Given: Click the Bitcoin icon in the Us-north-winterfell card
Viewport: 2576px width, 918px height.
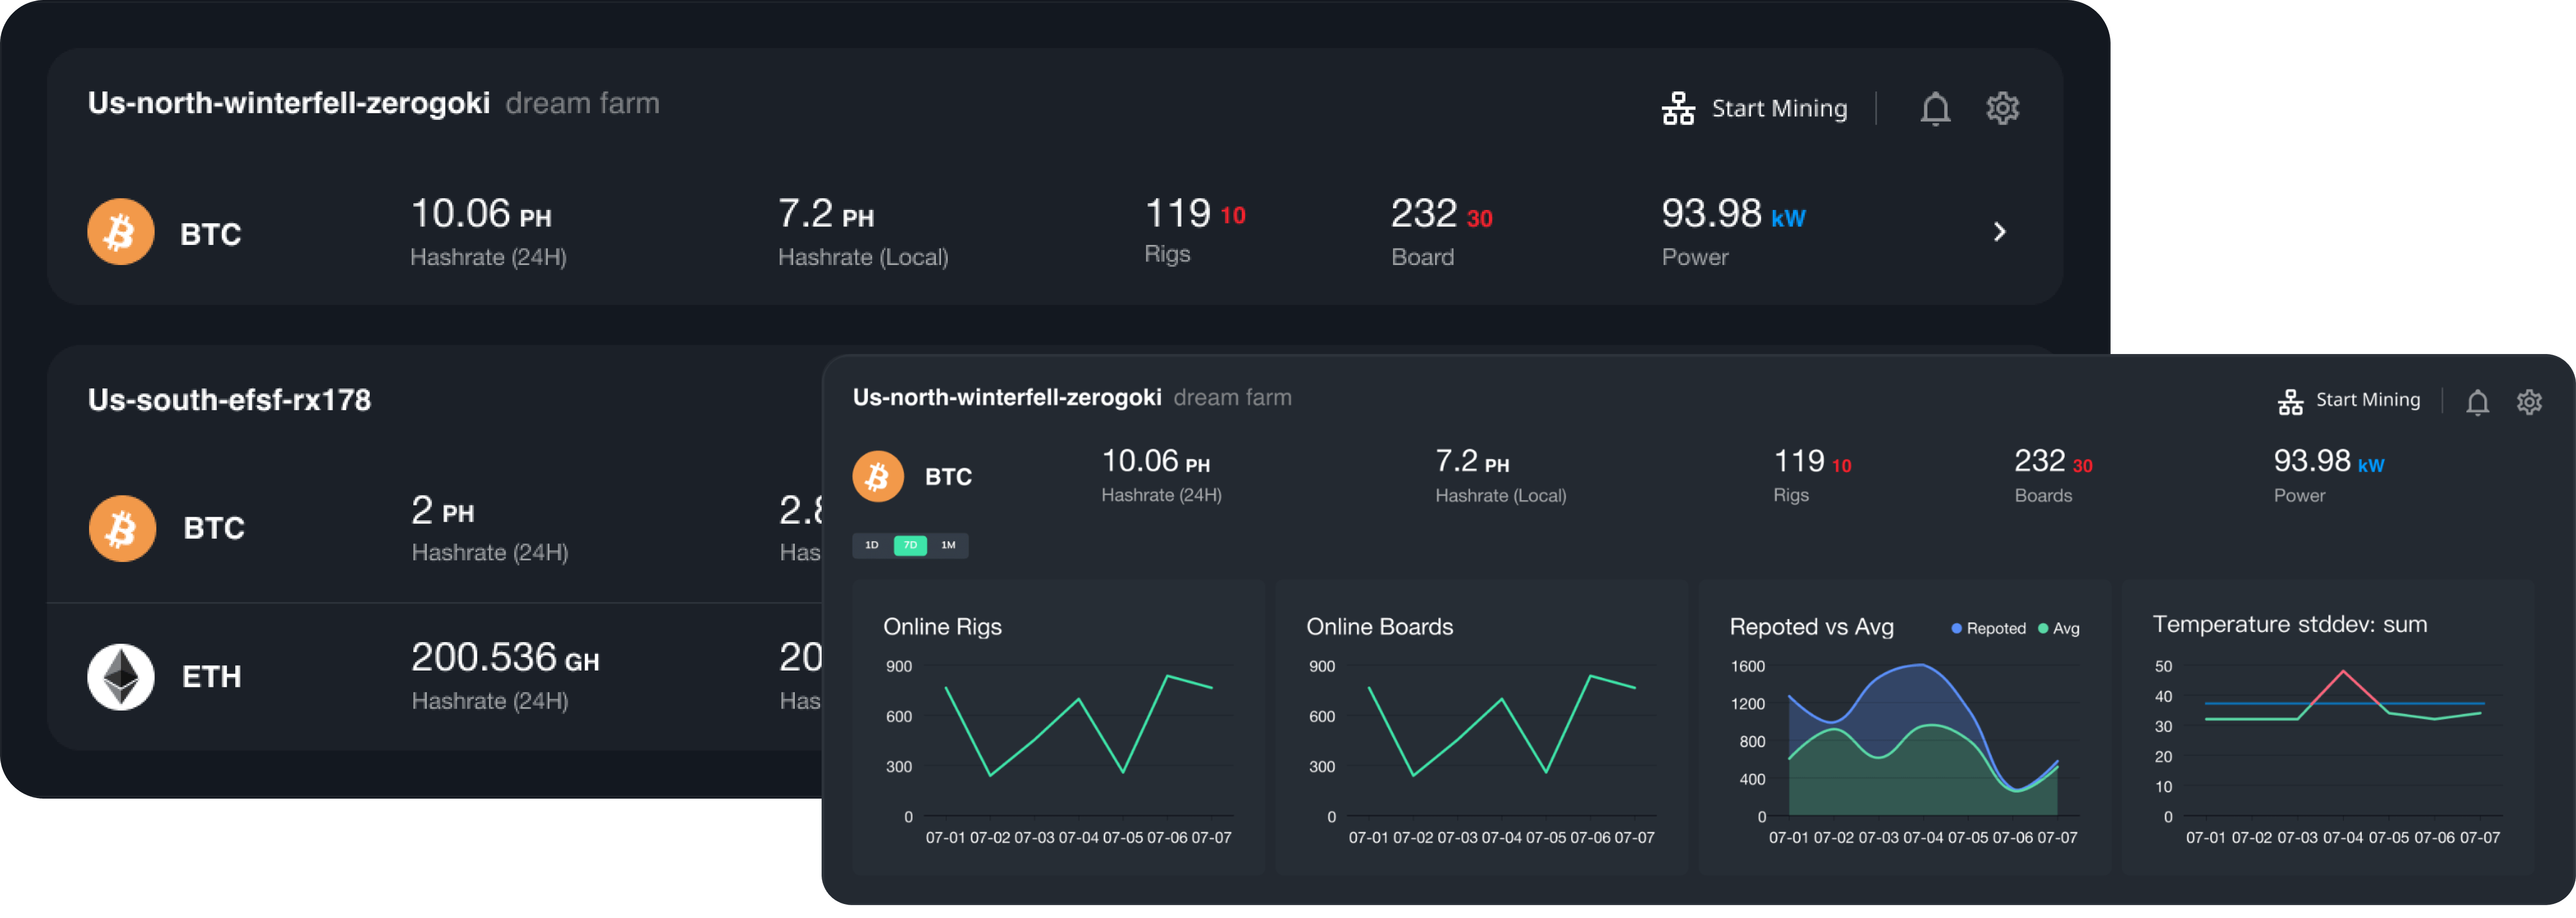Looking at the screenshot, I should [121, 232].
